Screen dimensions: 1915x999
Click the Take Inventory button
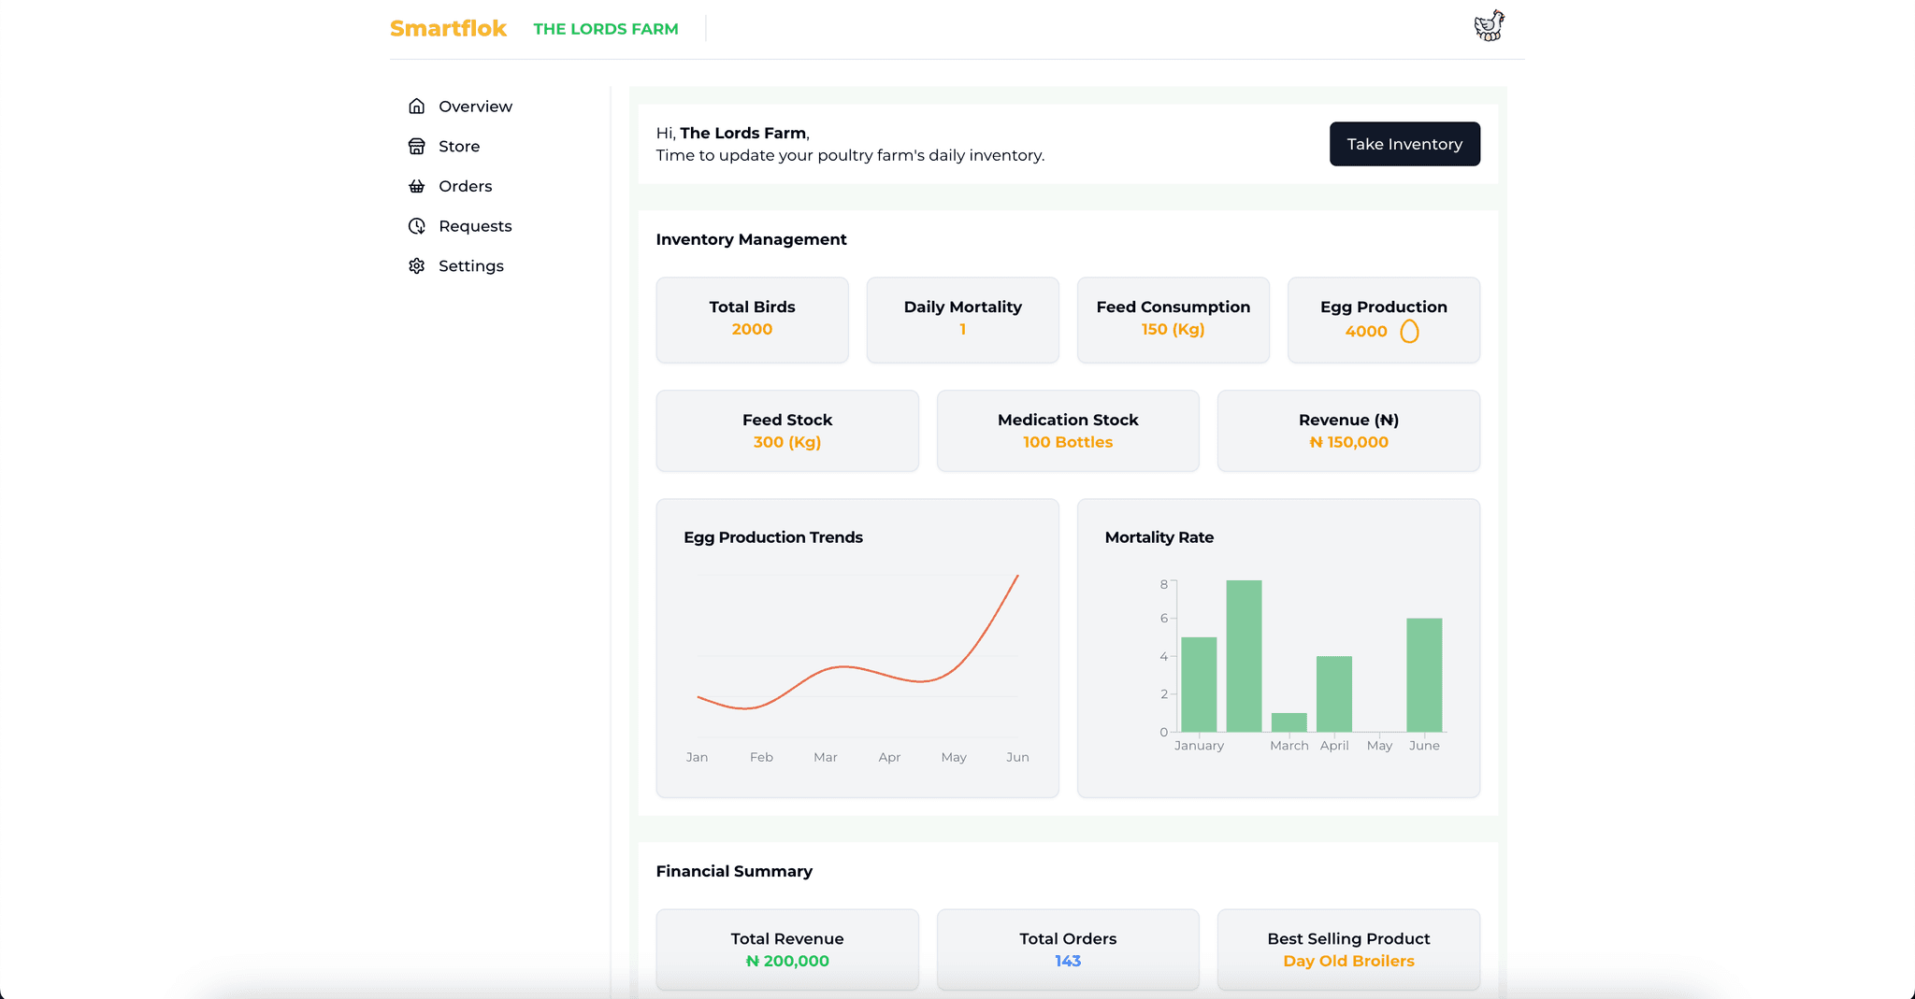1404,144
